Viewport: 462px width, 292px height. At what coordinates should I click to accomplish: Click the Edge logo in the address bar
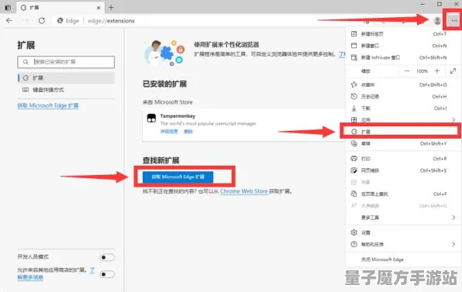pyautogui.click(x=60, y=21)
